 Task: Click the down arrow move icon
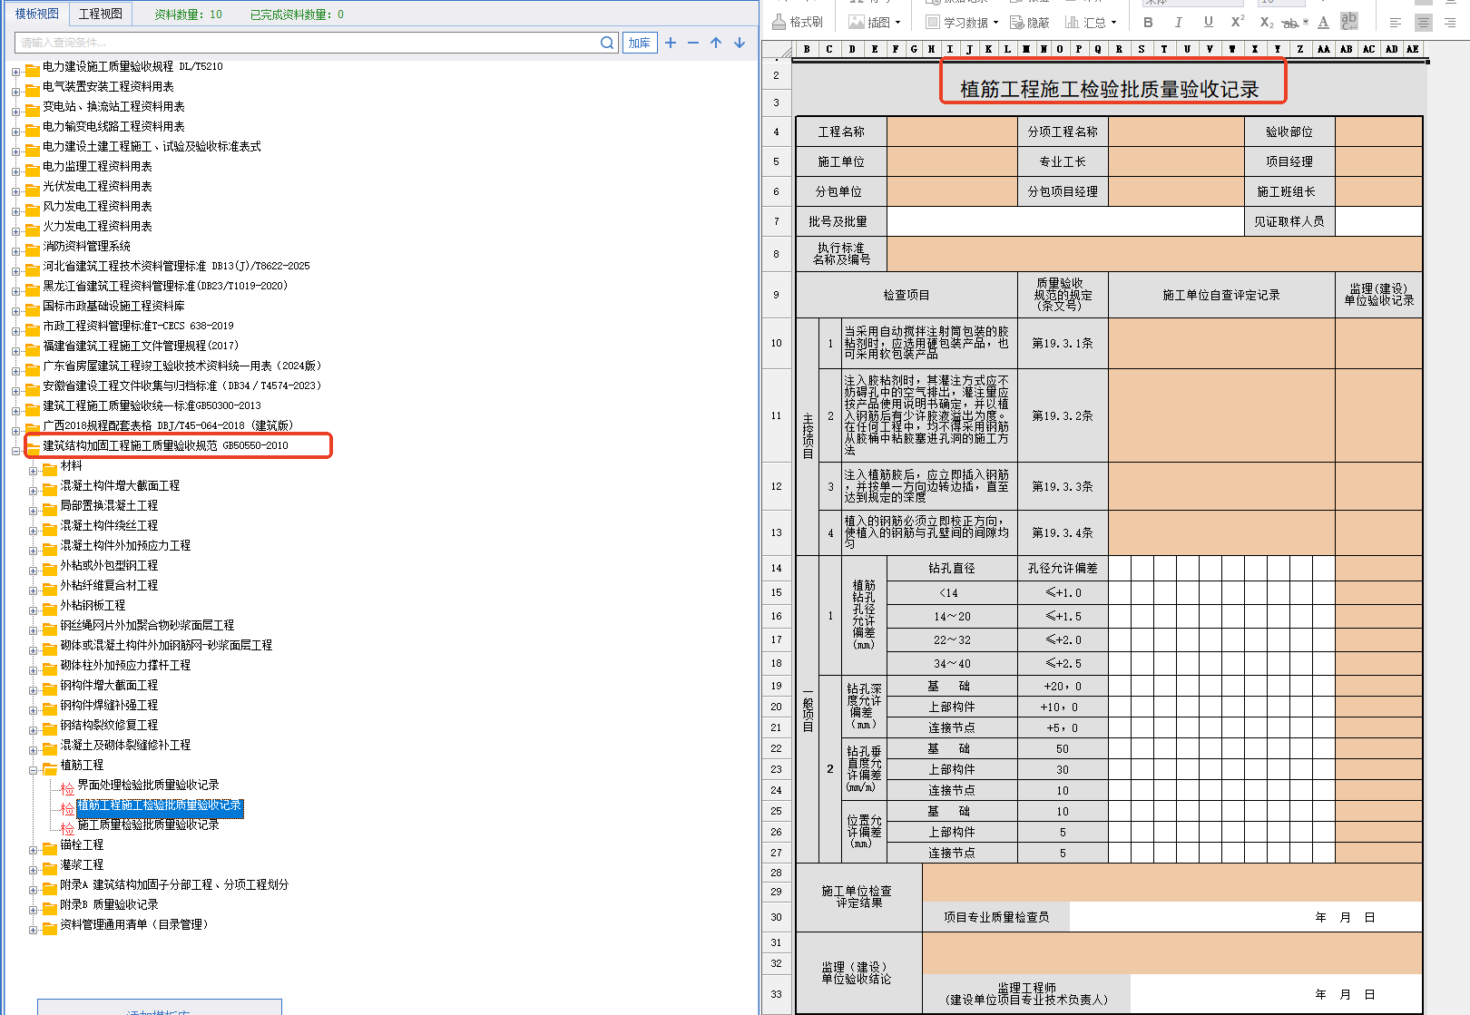pyautogui.click(x=740, y=43)
